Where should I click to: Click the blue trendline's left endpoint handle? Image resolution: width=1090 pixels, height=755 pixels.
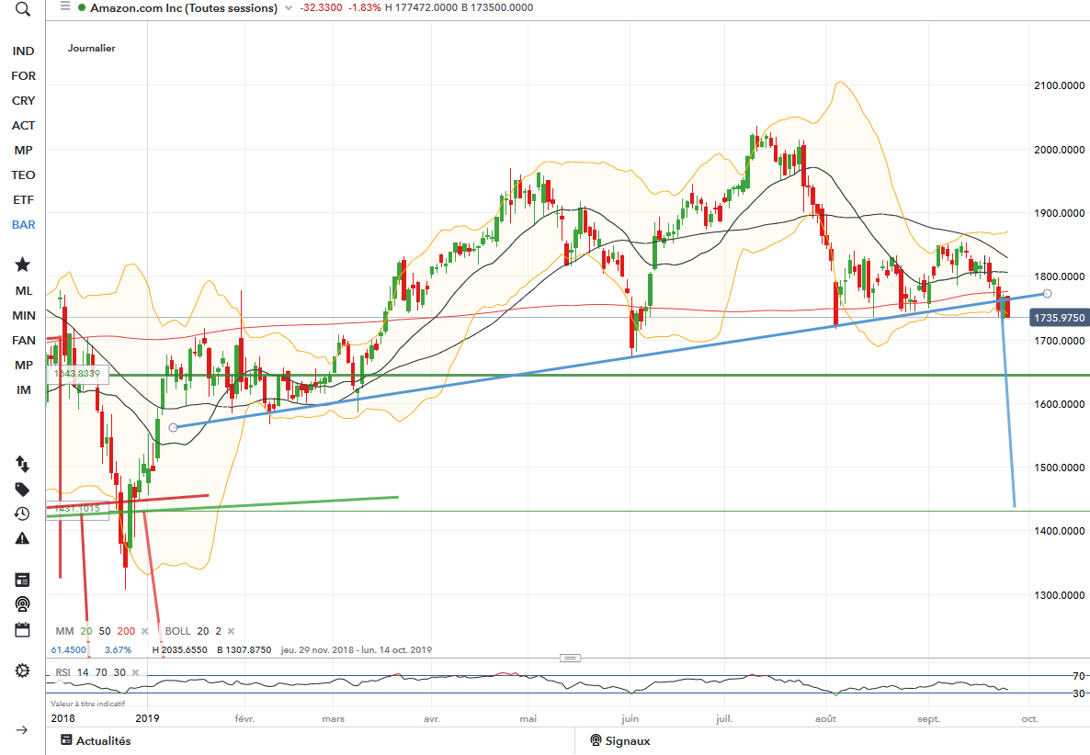(x=173, y=428)
